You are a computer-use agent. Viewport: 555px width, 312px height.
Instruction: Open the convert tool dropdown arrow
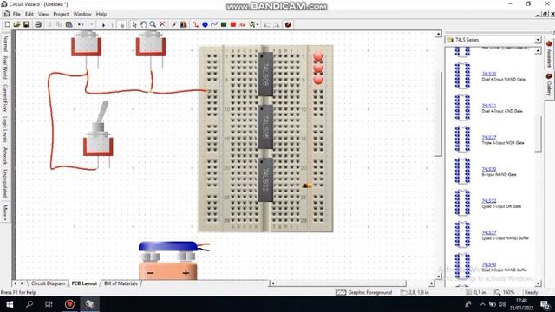pyautogui.click(x=258, y=24)
